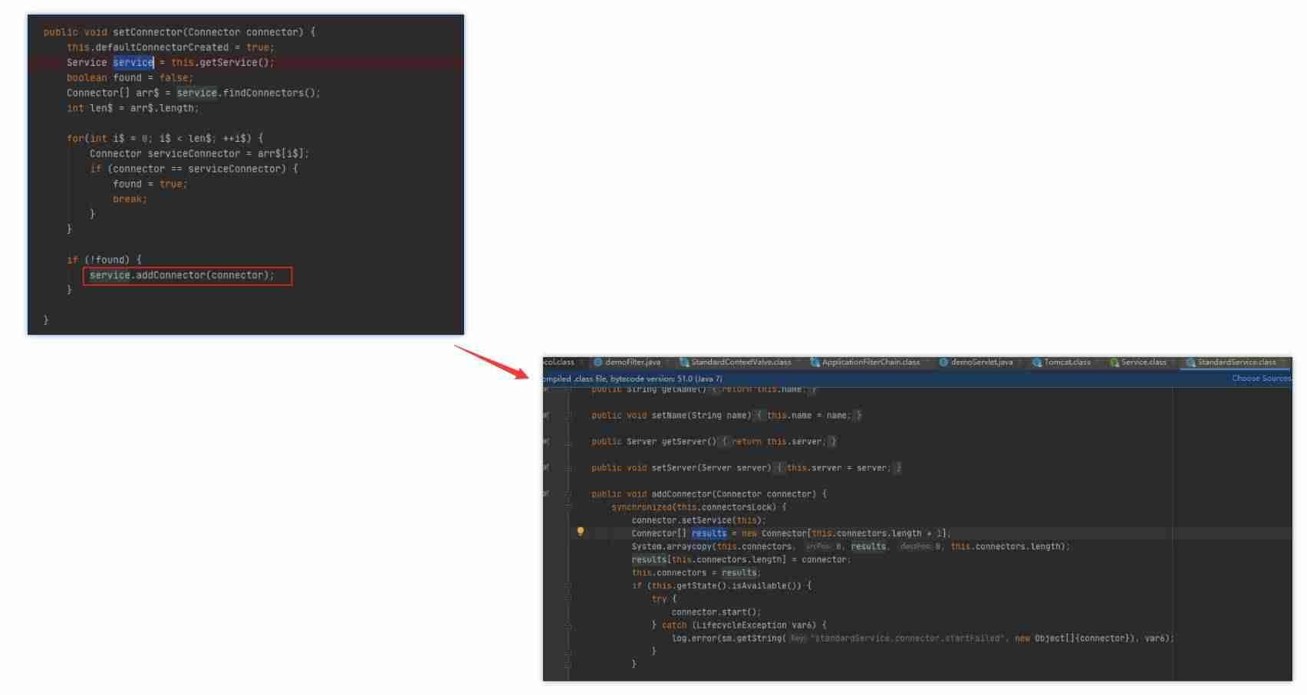The width and height of the screenshot is (1307, 695).
Task: Click gutter override icon beside getServer method
Action: click(x=546, y=441)
